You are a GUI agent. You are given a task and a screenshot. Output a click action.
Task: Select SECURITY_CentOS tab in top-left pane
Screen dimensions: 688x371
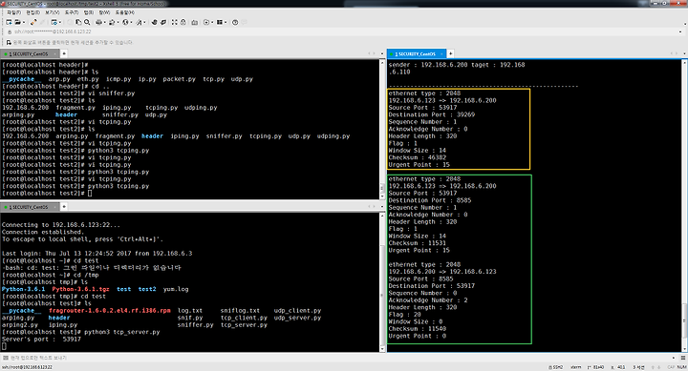pos(30,53)
